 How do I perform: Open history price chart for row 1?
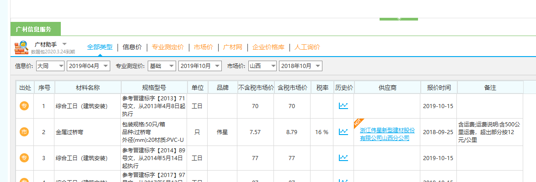tap(343, 106)
